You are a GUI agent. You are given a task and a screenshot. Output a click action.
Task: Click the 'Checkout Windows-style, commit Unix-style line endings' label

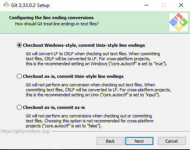(x=84, y=45)
